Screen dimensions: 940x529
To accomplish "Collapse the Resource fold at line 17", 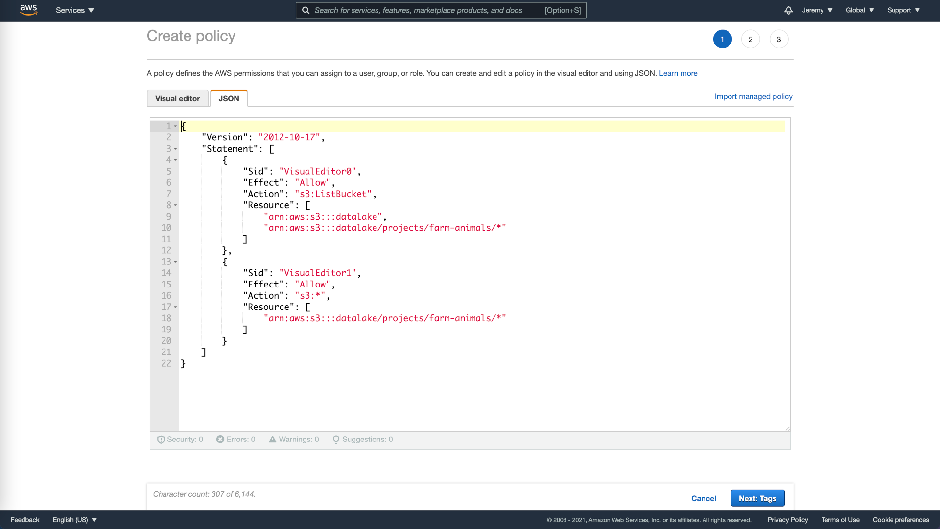I will 175,307.
